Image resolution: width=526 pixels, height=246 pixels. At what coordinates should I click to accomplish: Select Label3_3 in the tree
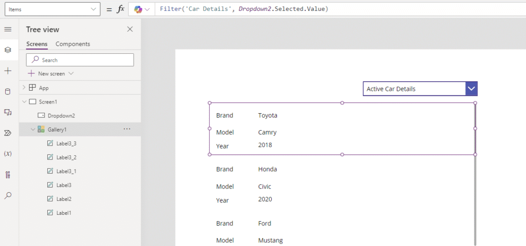pyautogui.click(x=66, y=143)
